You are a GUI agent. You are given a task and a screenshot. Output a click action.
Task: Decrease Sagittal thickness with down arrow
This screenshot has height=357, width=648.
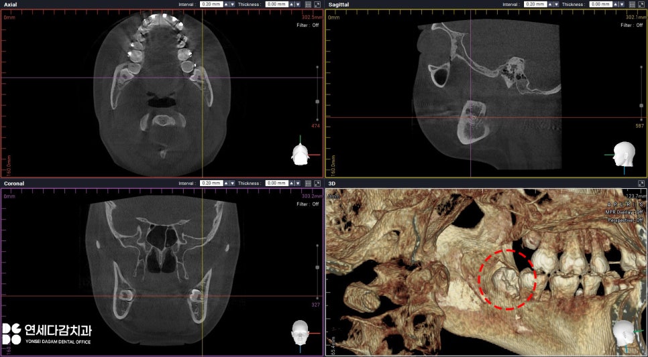coord(620,4)
